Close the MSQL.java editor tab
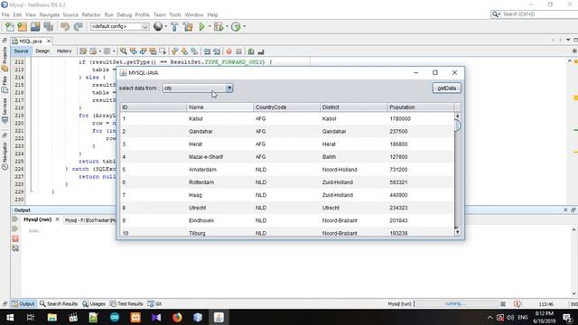This screenshot has width=578, height=325. (x=49, y=42)
